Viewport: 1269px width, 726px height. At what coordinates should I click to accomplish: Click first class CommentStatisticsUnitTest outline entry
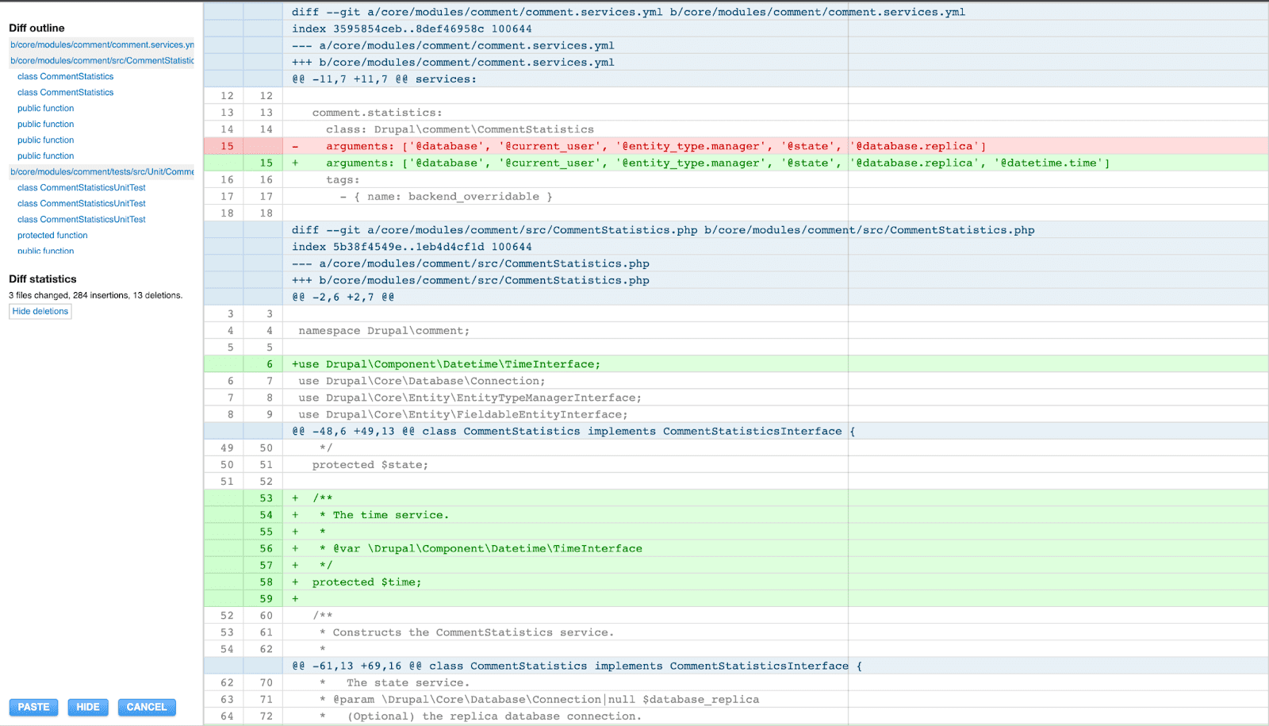pos(81,188)
